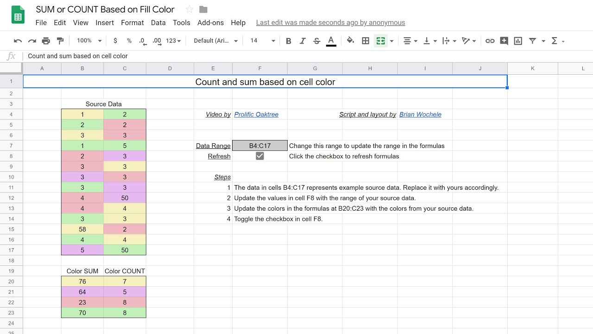This screenshot has width=593, height=334.
Task: Open the zoom 100% dropdown
Action: pyautogui.click(x=89, y=41)
